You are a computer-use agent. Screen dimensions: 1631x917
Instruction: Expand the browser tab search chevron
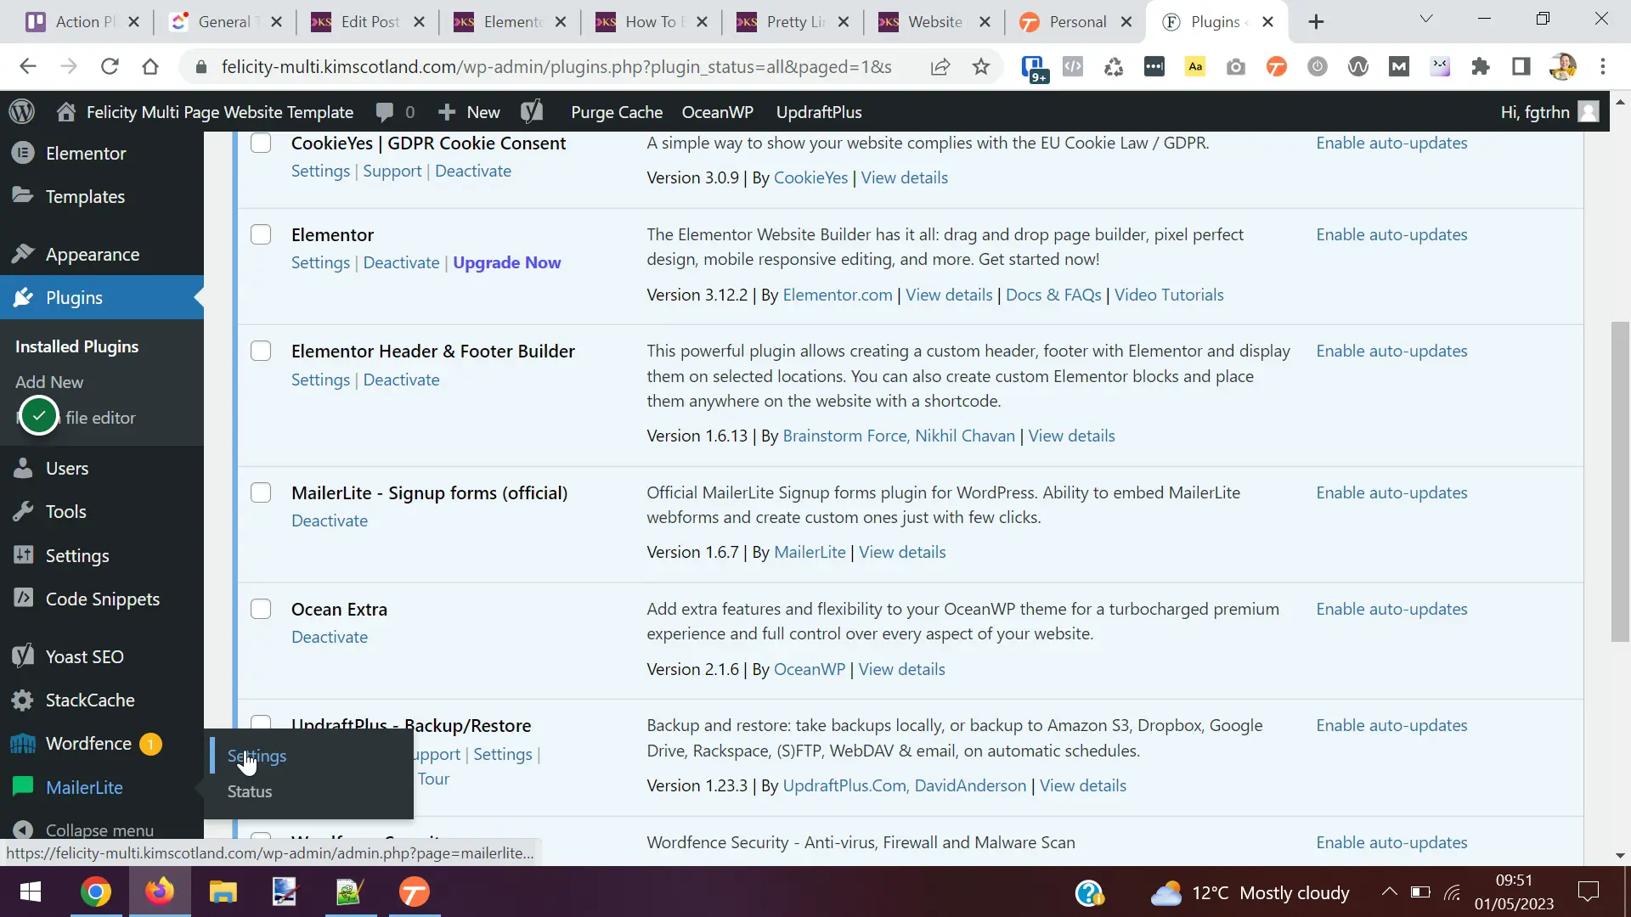(x=1426, y=19)
